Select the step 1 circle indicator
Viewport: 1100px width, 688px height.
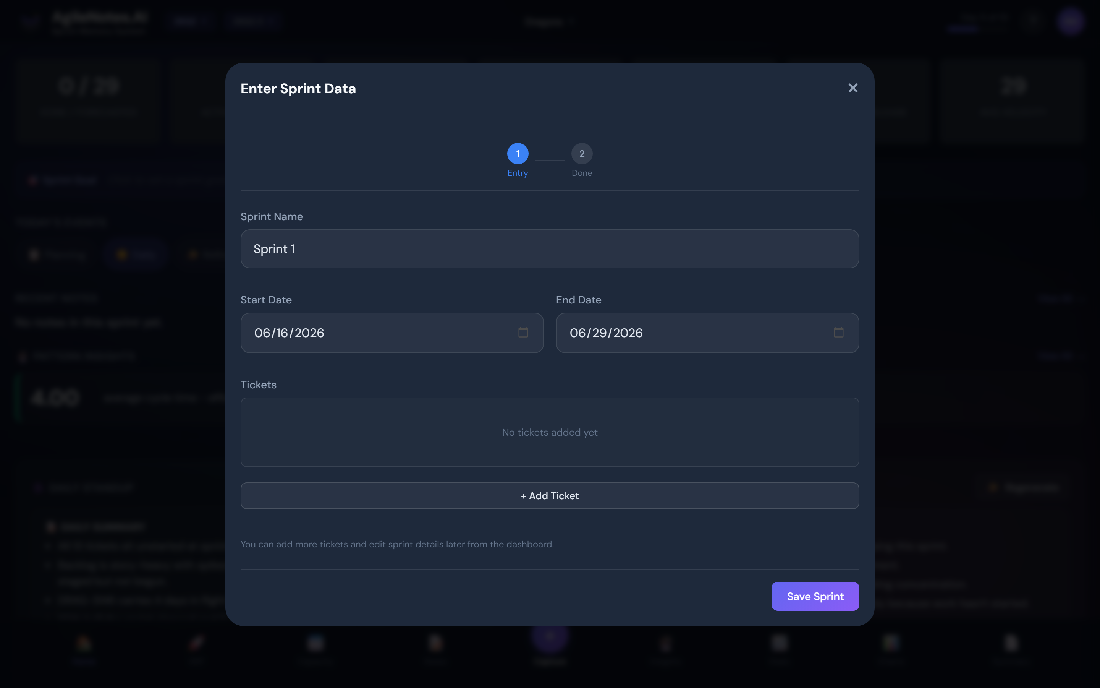(x=518, y=154)
